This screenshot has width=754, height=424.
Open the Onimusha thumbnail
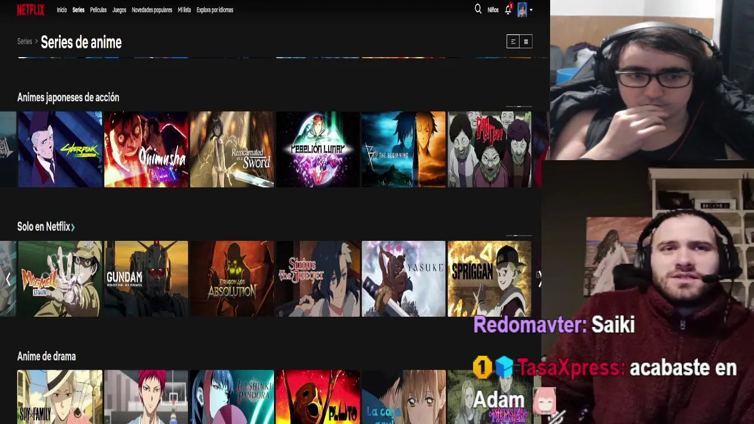[146, 150]
